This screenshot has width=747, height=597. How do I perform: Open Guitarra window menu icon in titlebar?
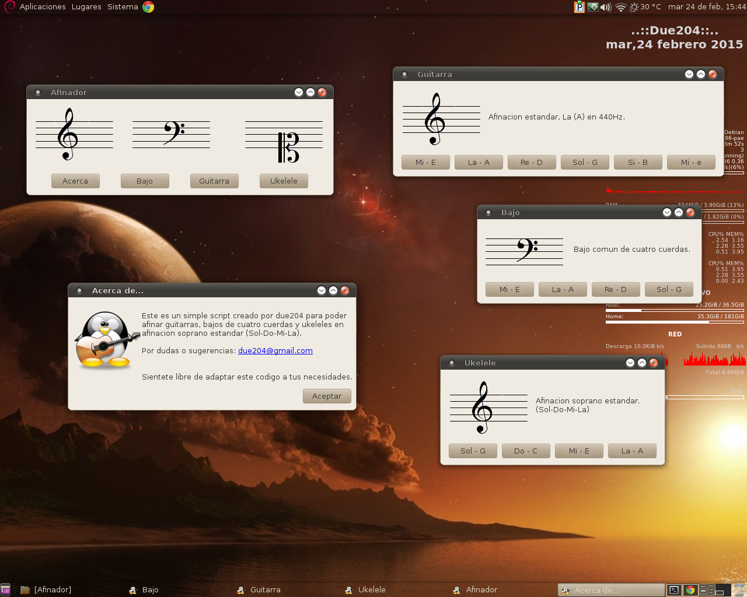(x=404, y=74)
